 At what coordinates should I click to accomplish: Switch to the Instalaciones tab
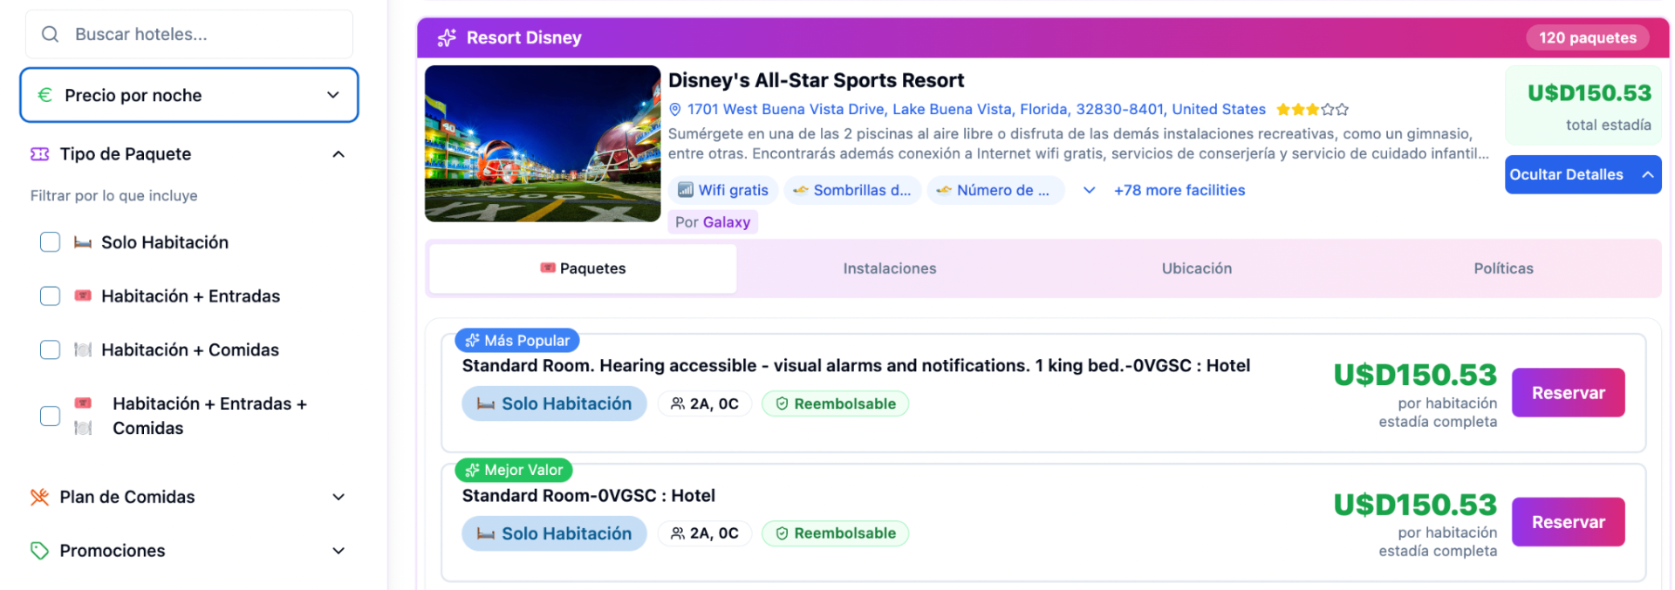pyautogui.click(x=890, y=268)
